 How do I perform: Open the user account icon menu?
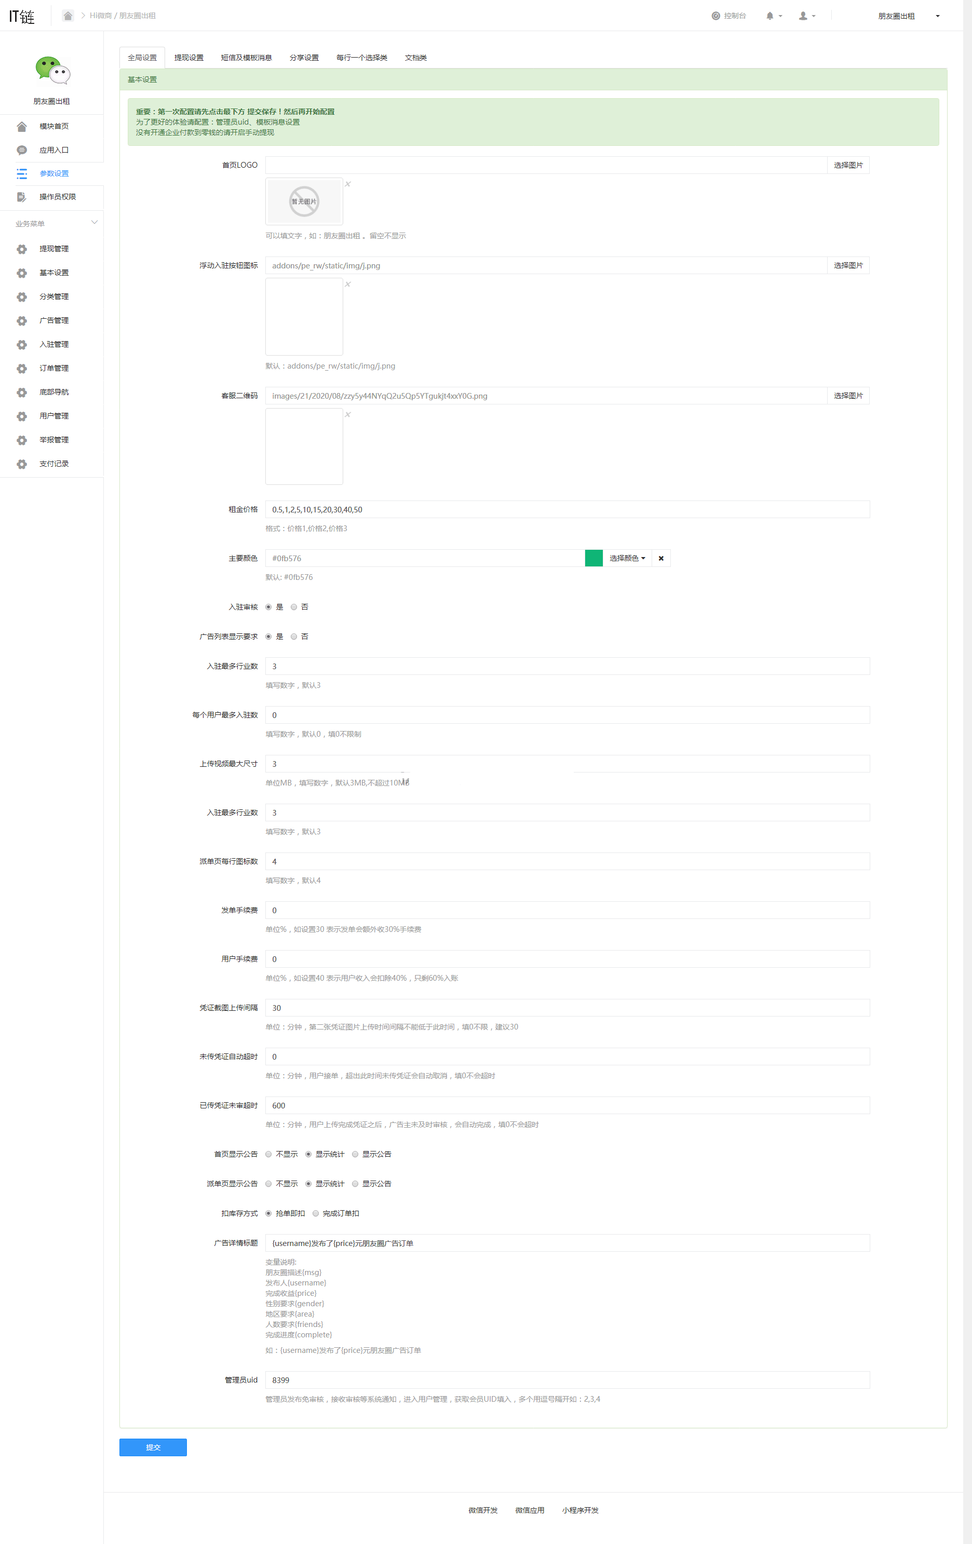[x=803, y=16]
